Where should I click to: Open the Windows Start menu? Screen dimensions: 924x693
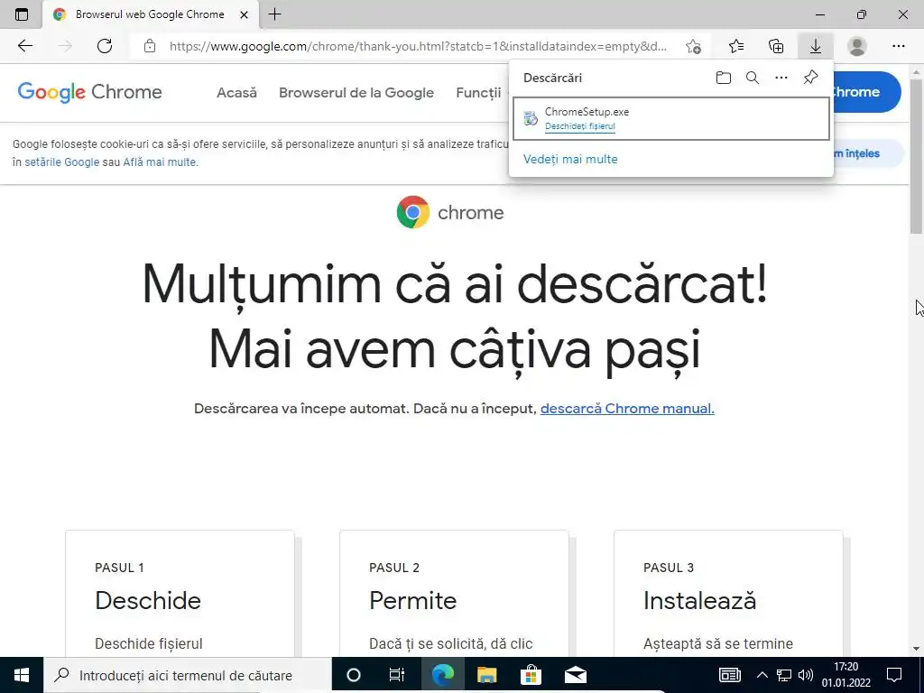[x=22, y=675]
